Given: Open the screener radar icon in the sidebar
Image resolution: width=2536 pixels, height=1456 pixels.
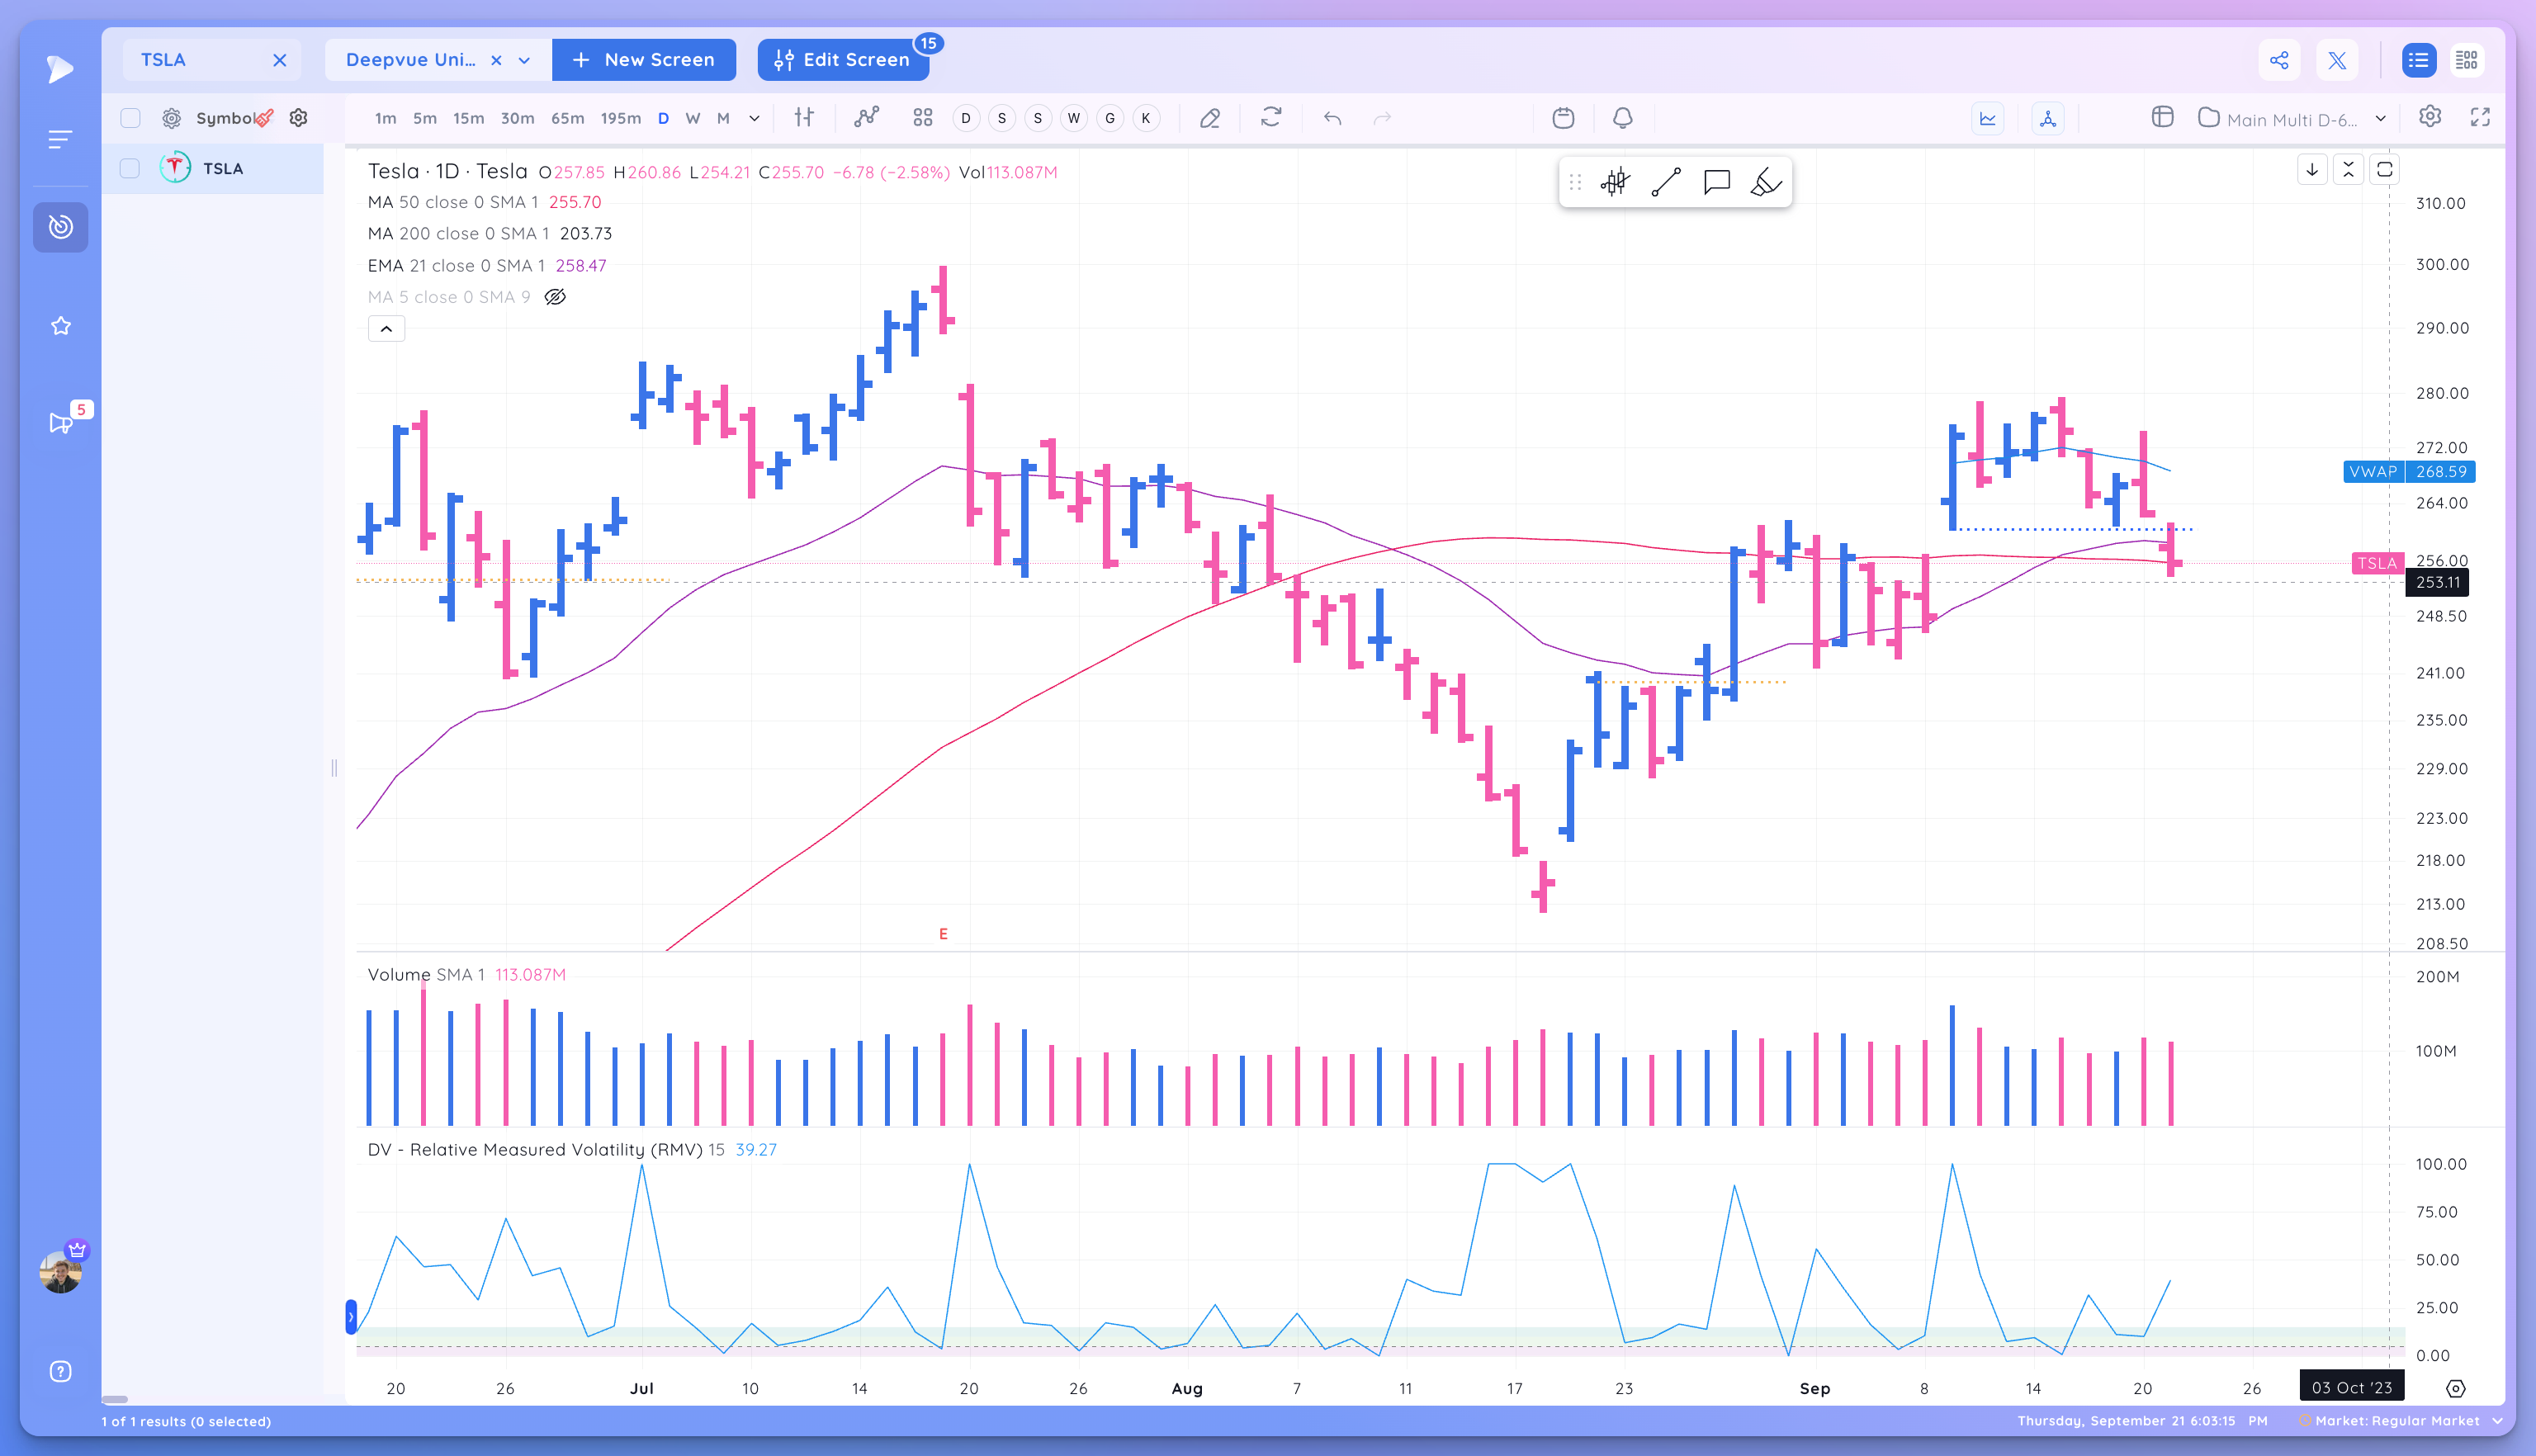Looking at the screenshot, I should (60, 227).
